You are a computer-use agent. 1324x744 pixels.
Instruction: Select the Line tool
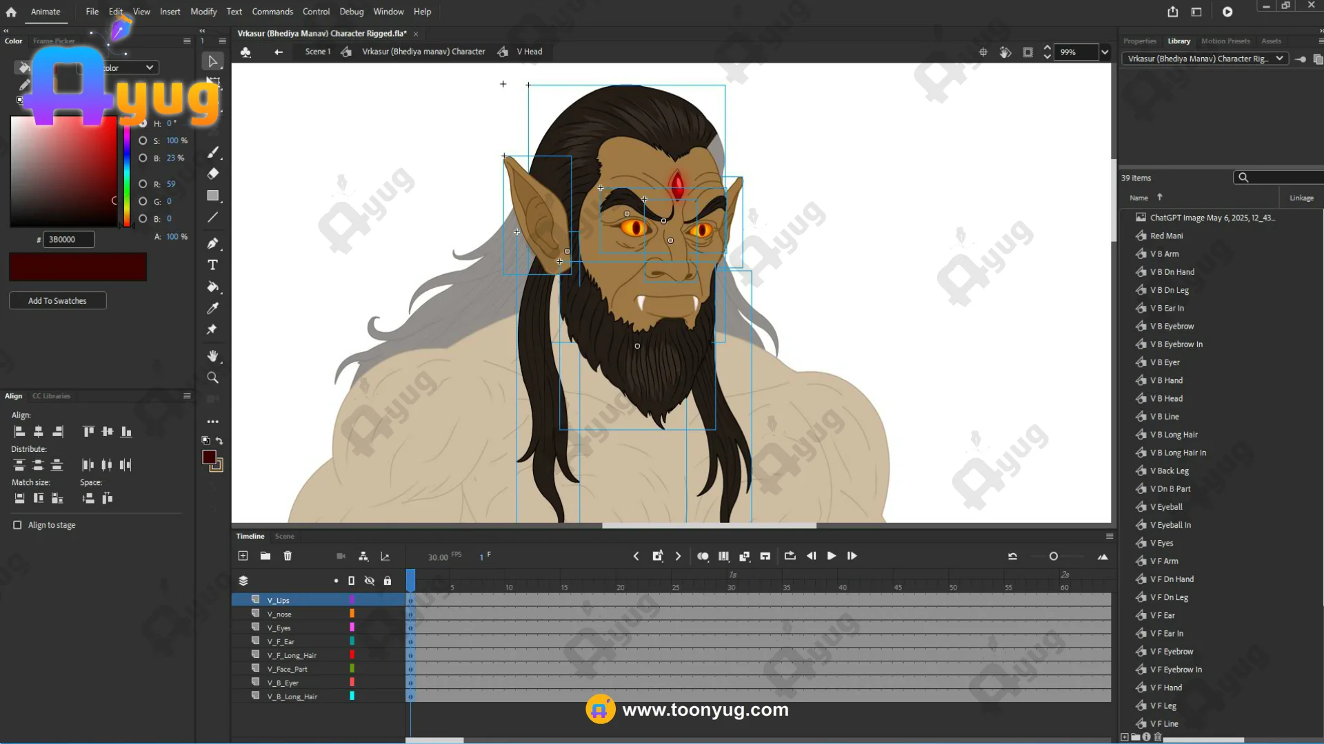tap(212, 218)
